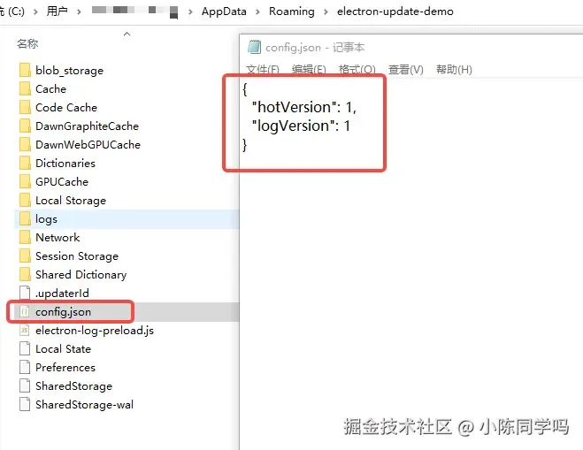Screen dimensions: 583x450
Task: Expand chevron before AppData breadcrumb
Action: [x=190, y=11]
